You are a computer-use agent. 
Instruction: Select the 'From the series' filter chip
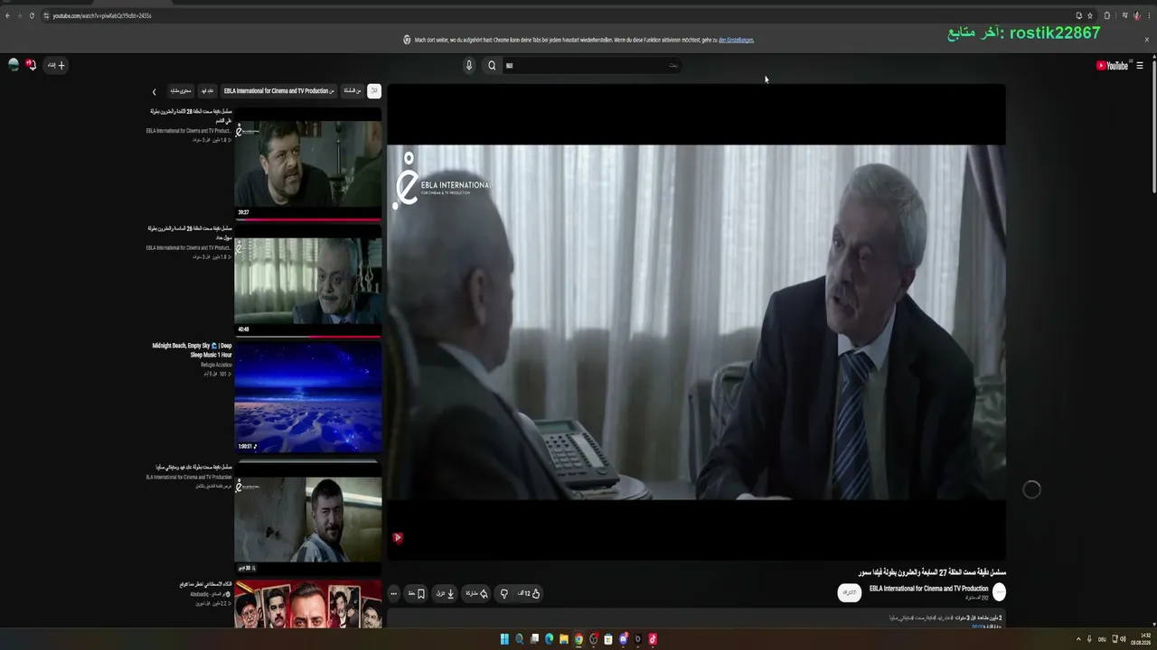pos(352,90)
